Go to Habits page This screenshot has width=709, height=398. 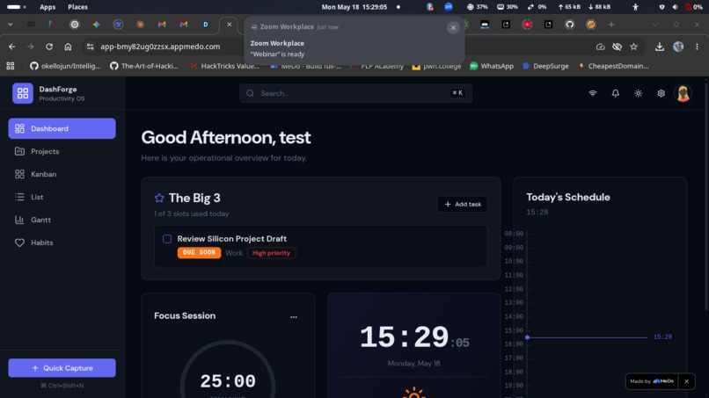point(62,242)
